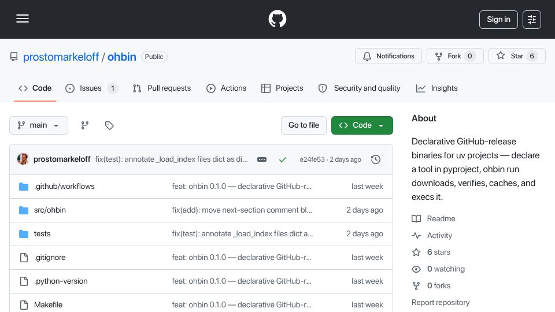
Task: Click the Readme book icon
Action: [416, 218]
